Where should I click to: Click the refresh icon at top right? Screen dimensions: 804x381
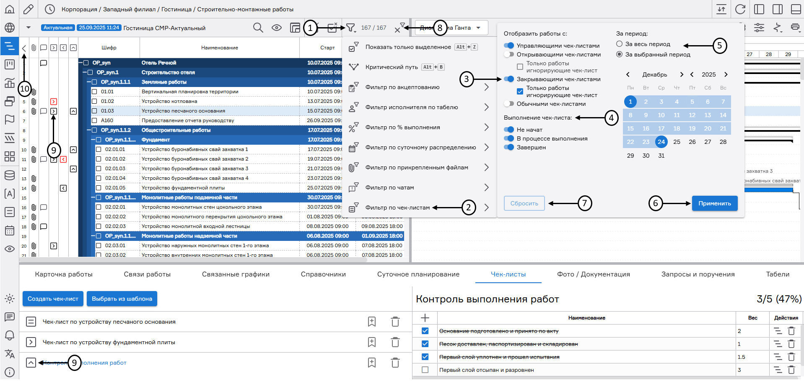pyautogui.click(x=740, y=9)
